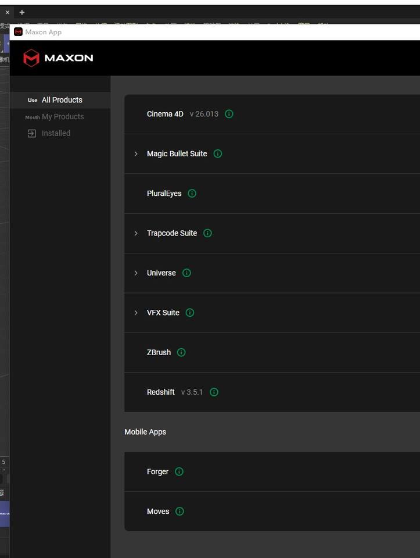Open new tab in background window
The width and height of the screenshot is (420, 558).
(x=22, y=12)
